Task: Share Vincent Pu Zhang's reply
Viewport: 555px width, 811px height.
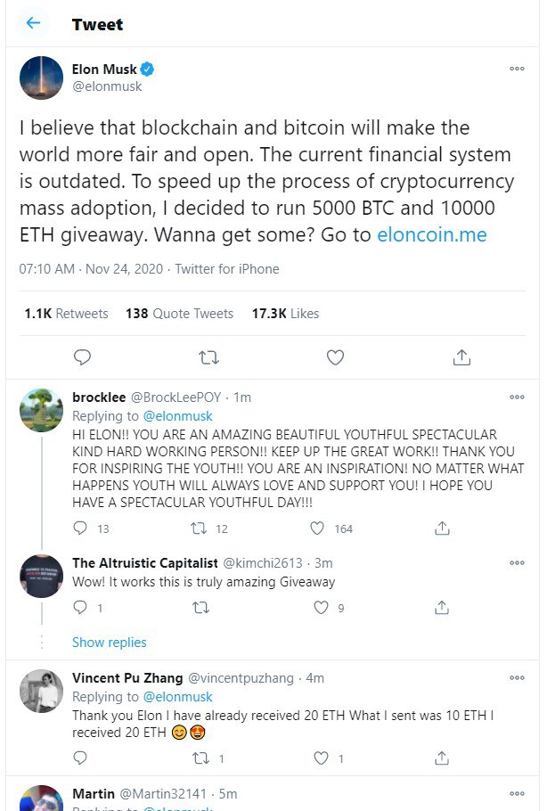Action: click(x=441, y=759)
